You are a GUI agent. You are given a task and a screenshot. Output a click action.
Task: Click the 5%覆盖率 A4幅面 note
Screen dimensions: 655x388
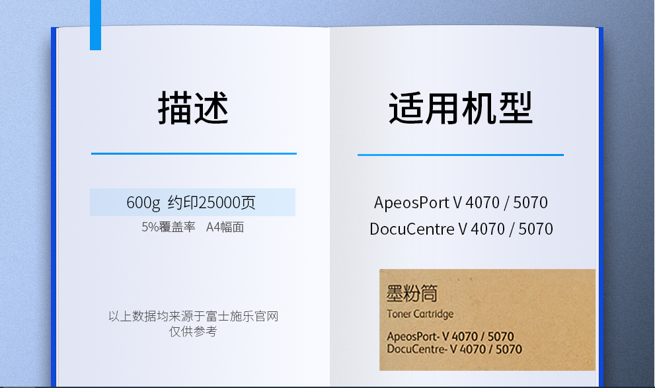pyautogui.click(x=192, y=227)
